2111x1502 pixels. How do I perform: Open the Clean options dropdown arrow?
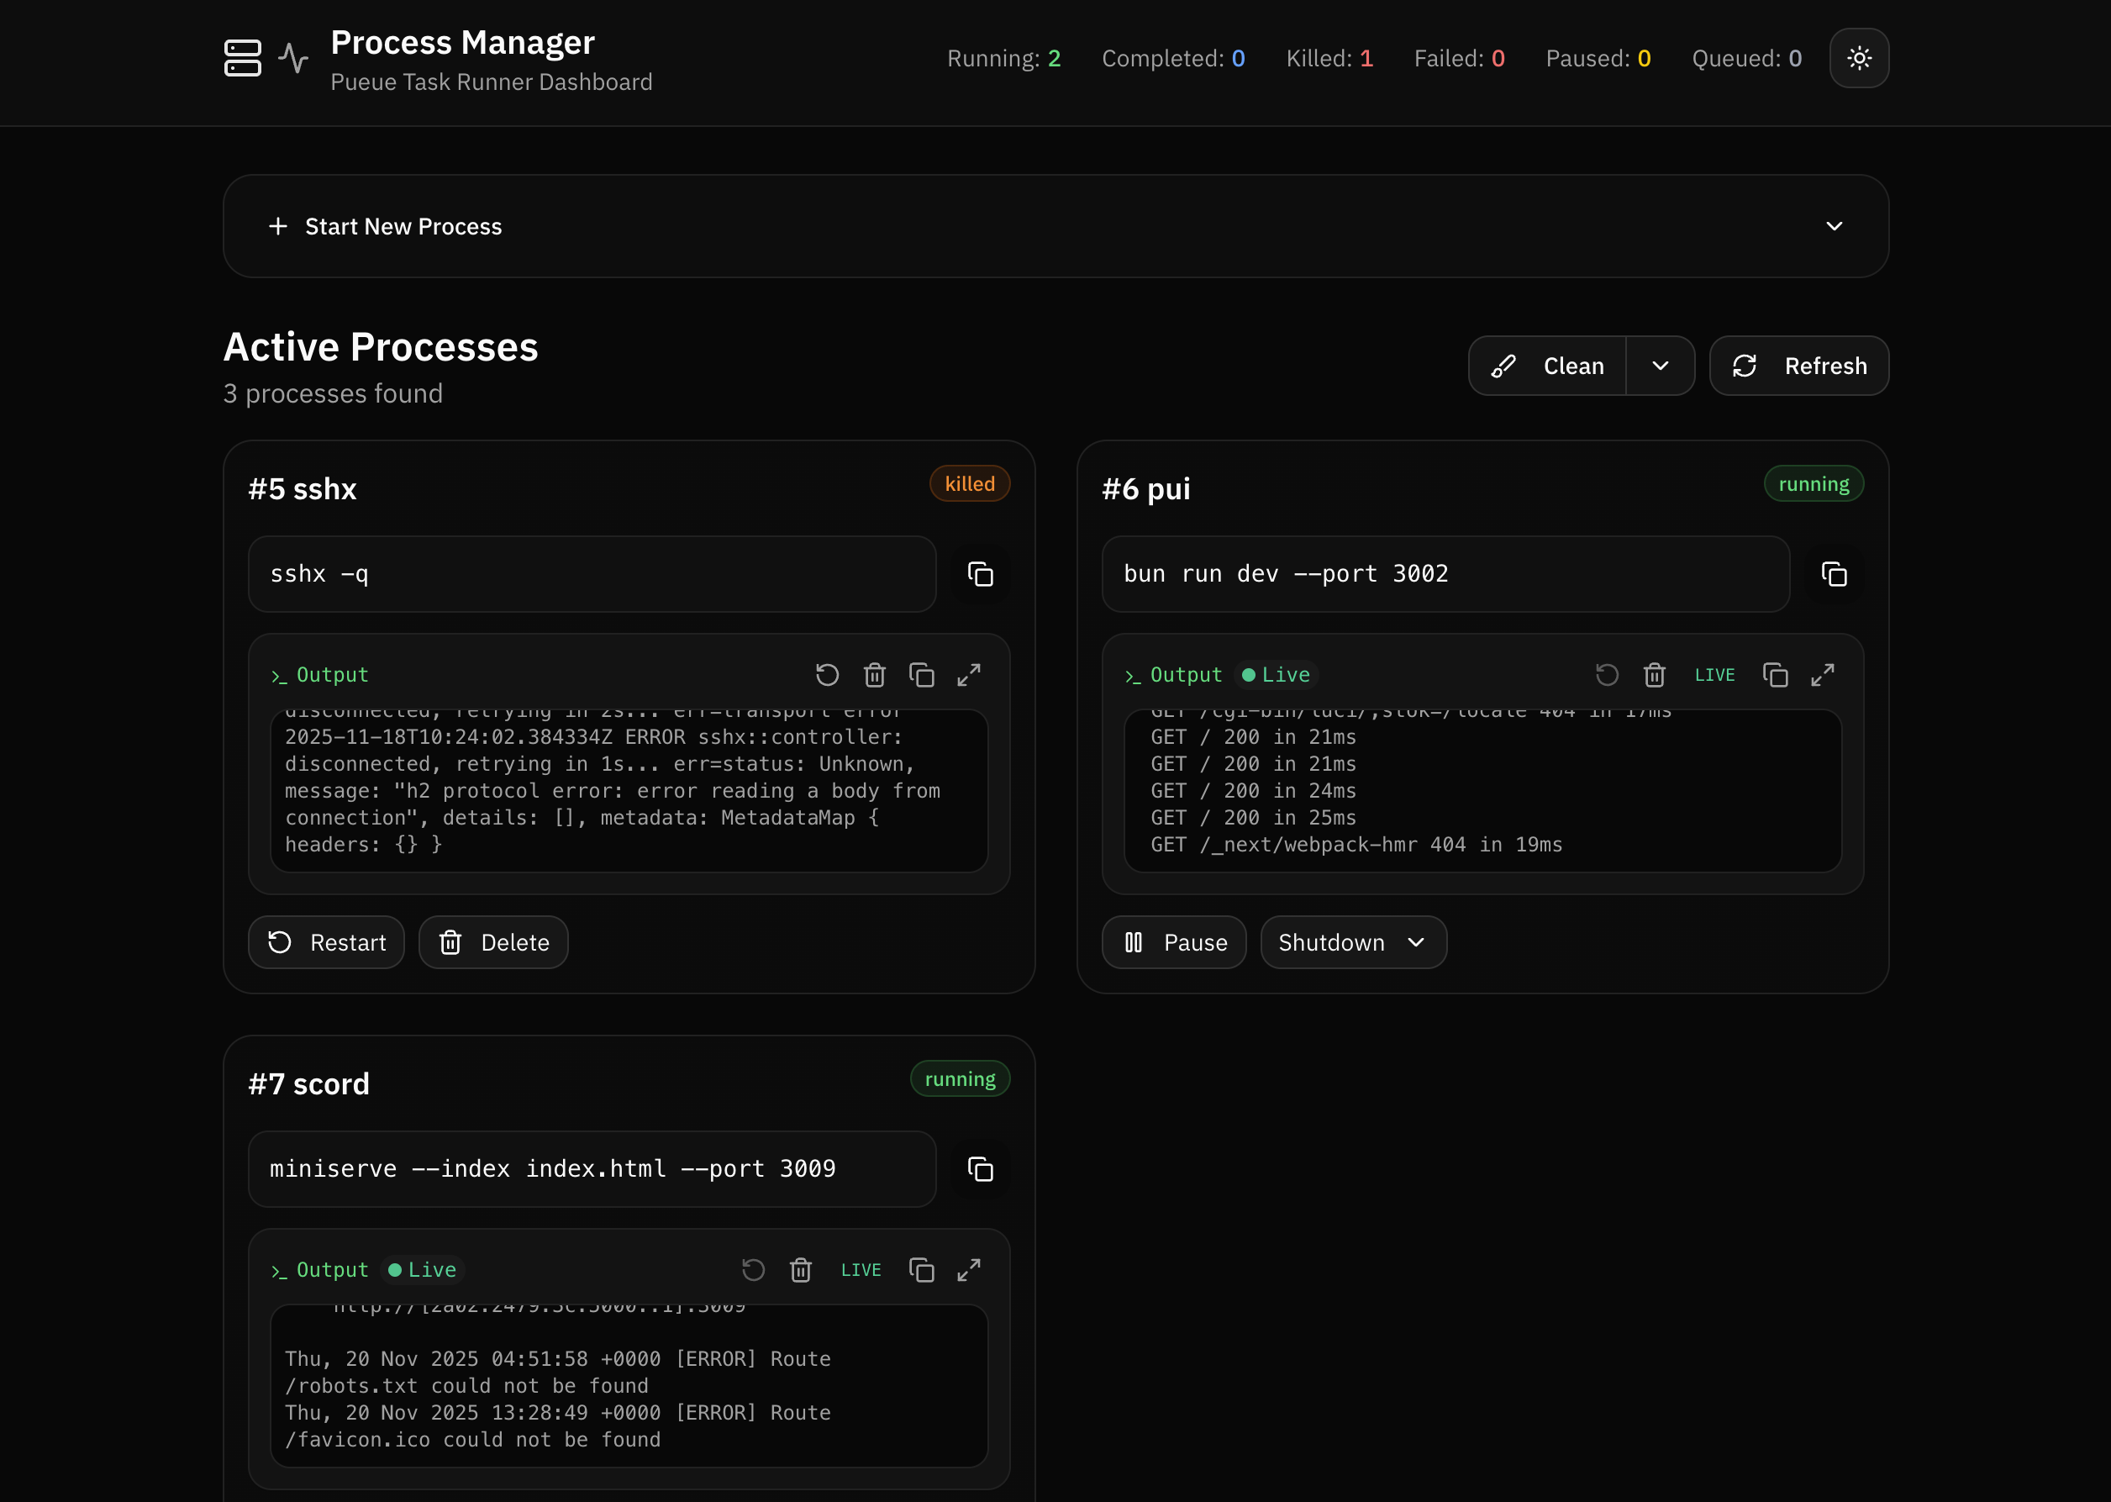pos(1660,366)
